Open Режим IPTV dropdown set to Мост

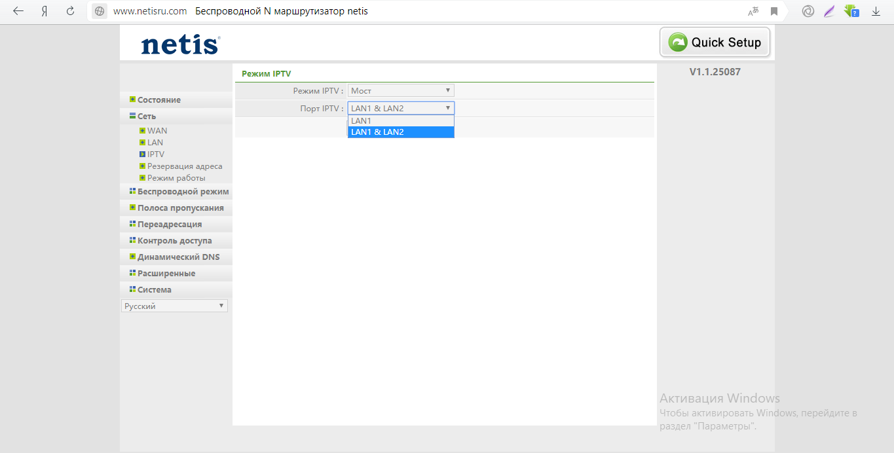click(401, 90)
